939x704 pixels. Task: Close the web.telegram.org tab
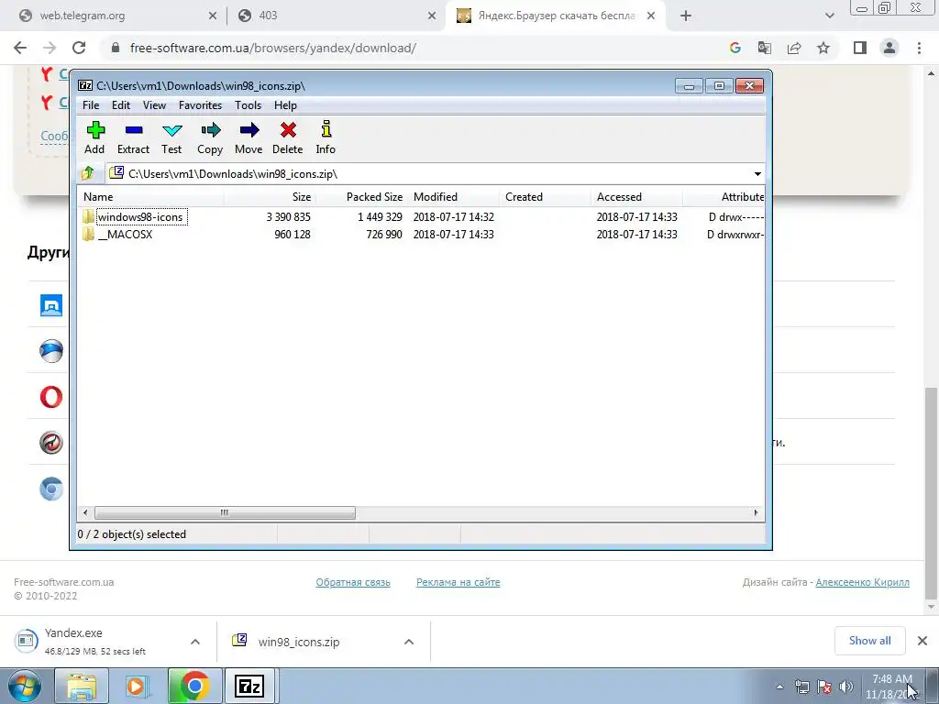213,16
